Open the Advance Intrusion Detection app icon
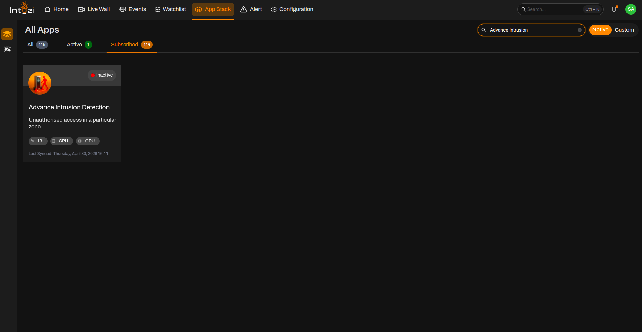 40,83
